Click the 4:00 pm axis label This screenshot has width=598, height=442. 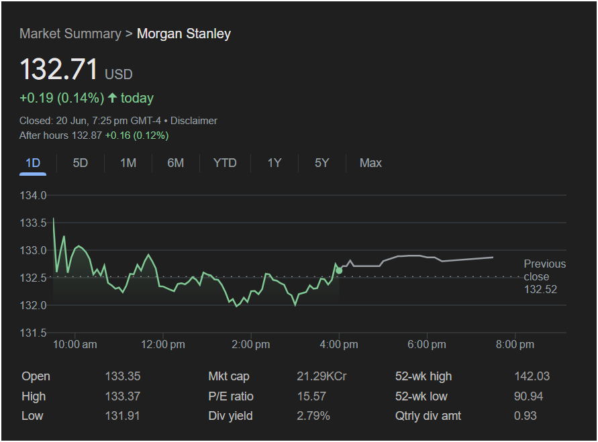click(x=339, y=345)
